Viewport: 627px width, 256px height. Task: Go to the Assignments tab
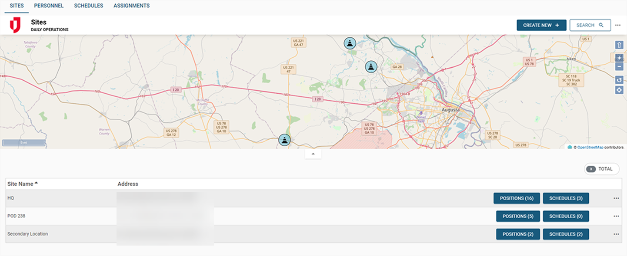tap(131, 6)
